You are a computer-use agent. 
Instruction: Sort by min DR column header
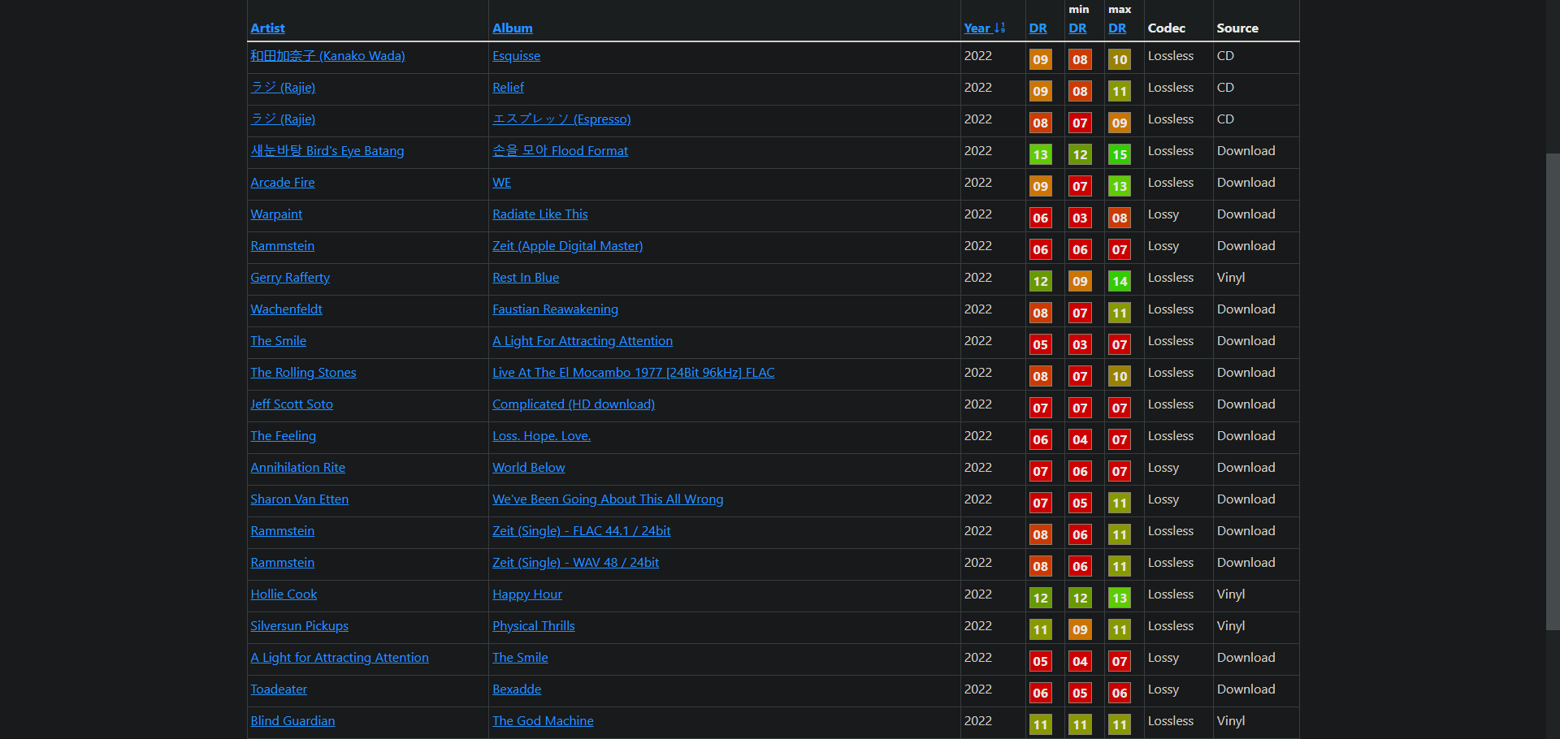coord(1077,28)
